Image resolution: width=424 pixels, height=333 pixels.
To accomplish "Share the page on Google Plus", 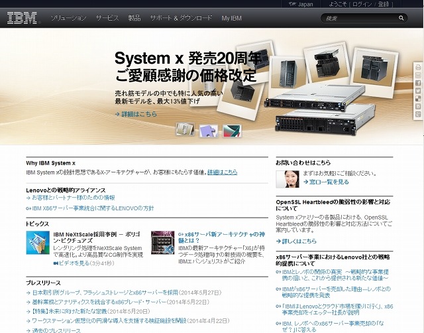I will [x=418, y=114].
